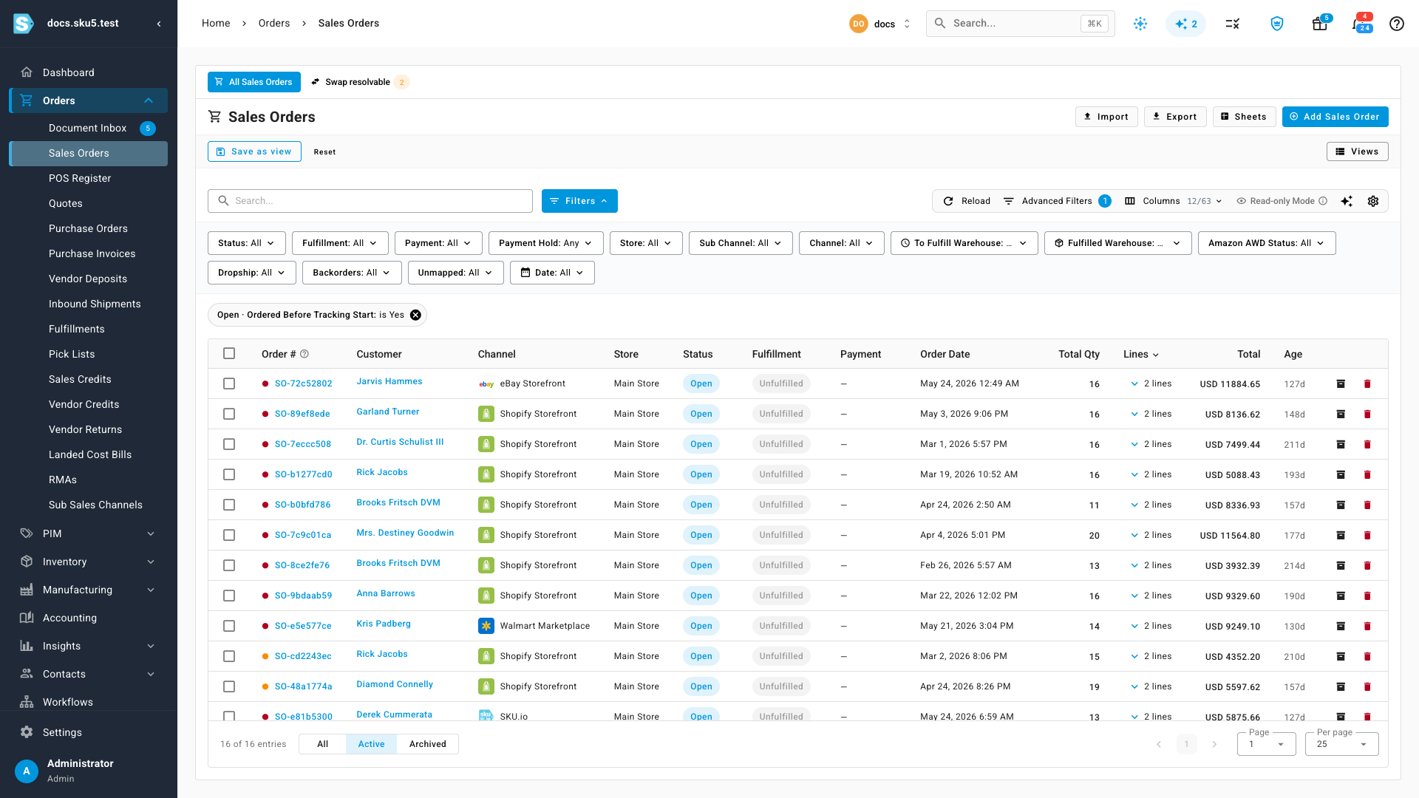This screenshot has height=798, width=1419.
Task: Click the checklist tasks icon in header
Action: point(1233,24)
